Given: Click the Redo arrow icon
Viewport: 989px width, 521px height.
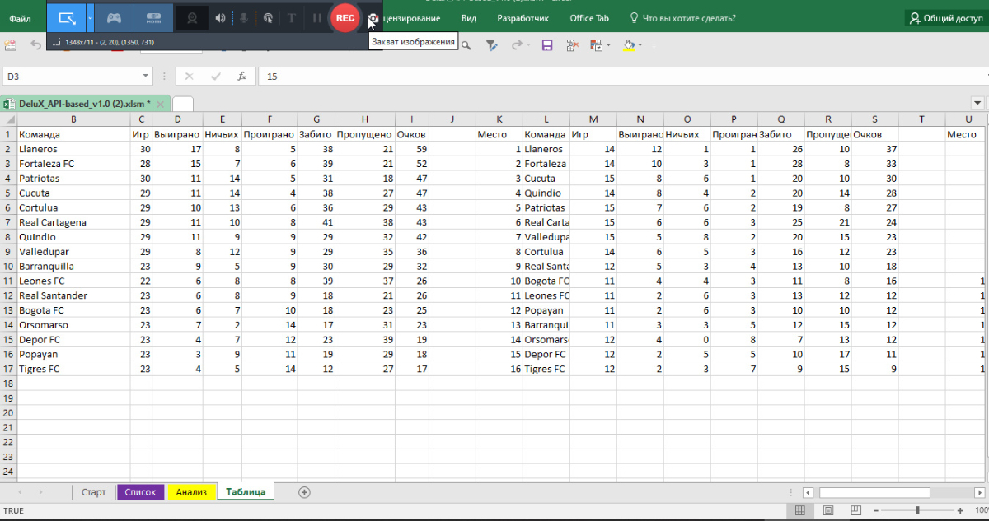Looking at the screenshot, I should point(518,45).
